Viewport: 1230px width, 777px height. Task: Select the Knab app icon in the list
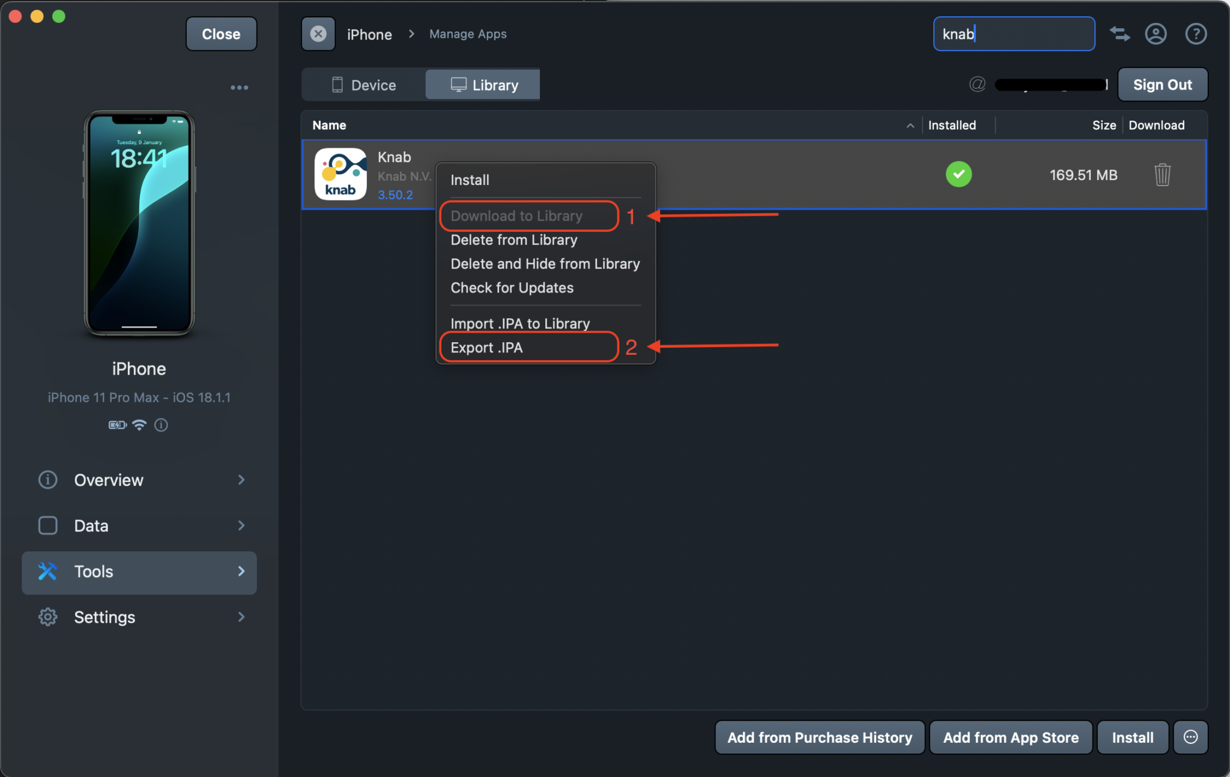[340, 174]
